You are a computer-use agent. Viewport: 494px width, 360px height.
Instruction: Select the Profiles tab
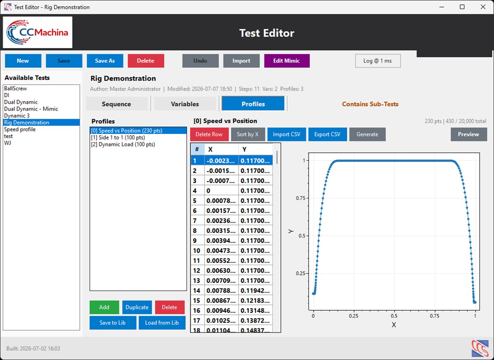point(253,104)
